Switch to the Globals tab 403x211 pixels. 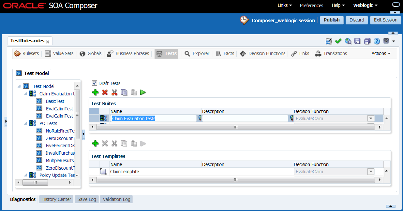pos(90,53)
